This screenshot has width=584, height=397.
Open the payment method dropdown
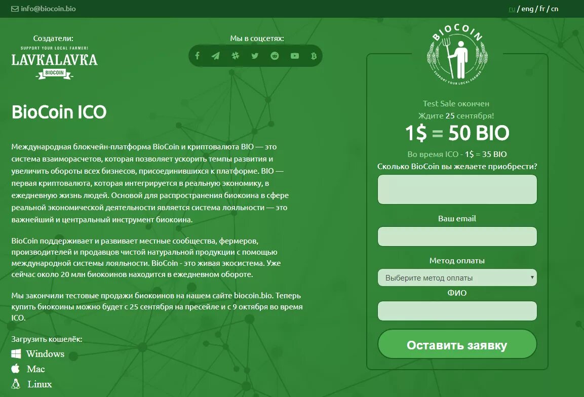(457, 277)
